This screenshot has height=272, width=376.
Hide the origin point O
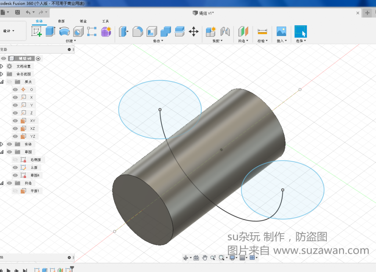15,90
